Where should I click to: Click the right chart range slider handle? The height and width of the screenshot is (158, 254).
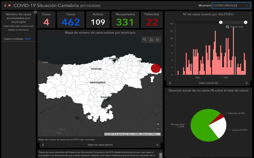point(245,22)
